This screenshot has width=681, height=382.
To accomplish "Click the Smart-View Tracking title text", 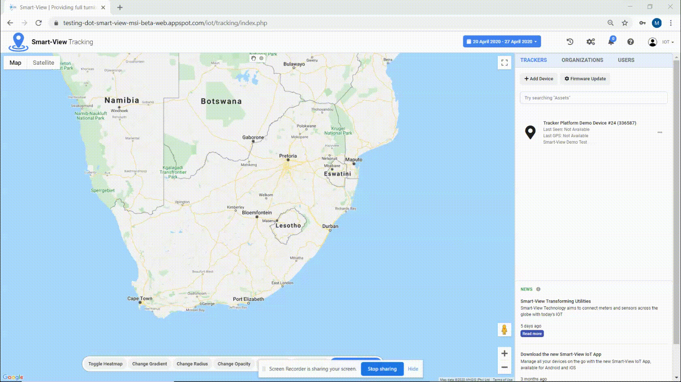I will (x=62, y=42).
